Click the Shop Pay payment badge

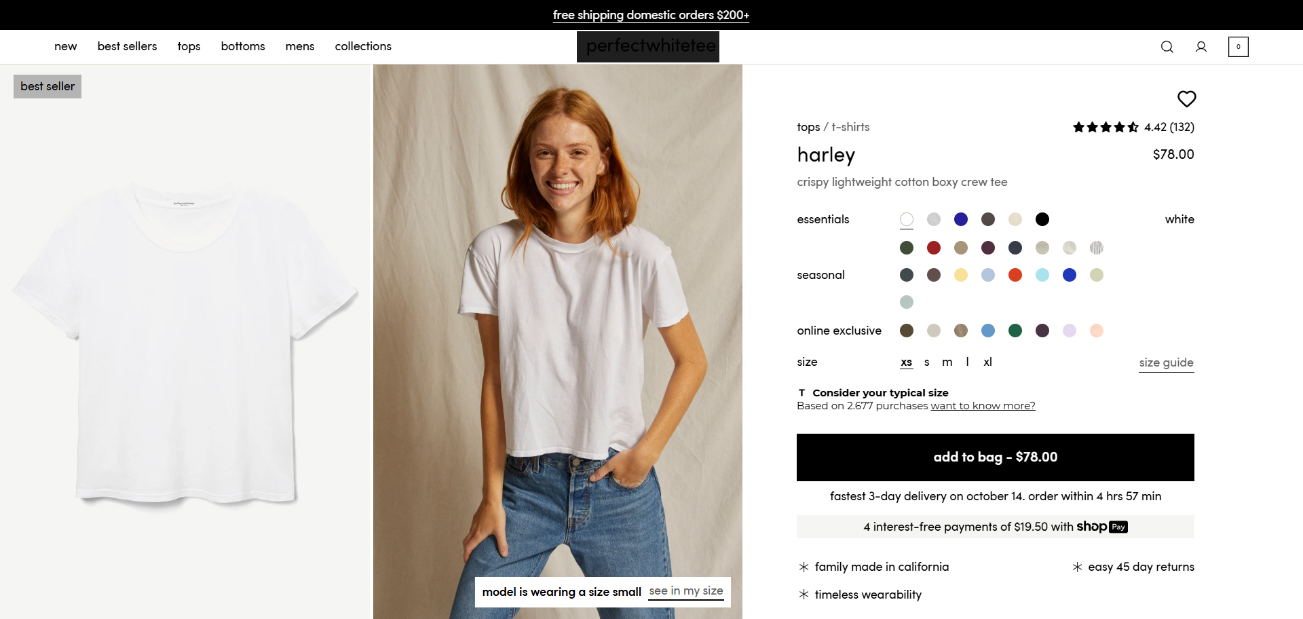pyautogui.click(x=1100, y=527)
